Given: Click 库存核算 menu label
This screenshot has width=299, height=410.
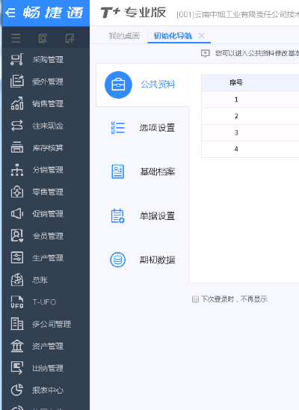Looking at the screenshot, I should (x=48, y=147).
